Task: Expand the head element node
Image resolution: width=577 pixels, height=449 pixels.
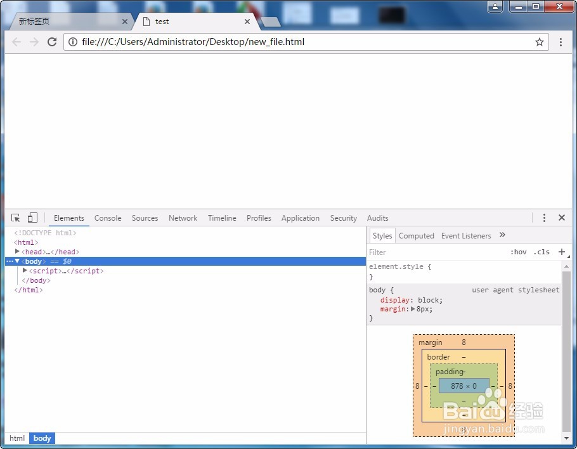Action: [17, 251]
